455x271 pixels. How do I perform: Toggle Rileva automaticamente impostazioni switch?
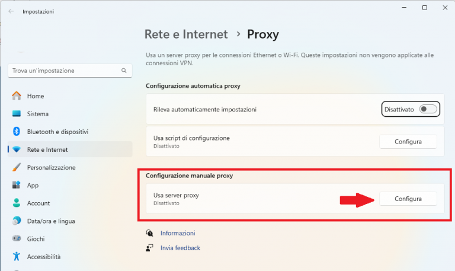[x=428, y=109]
